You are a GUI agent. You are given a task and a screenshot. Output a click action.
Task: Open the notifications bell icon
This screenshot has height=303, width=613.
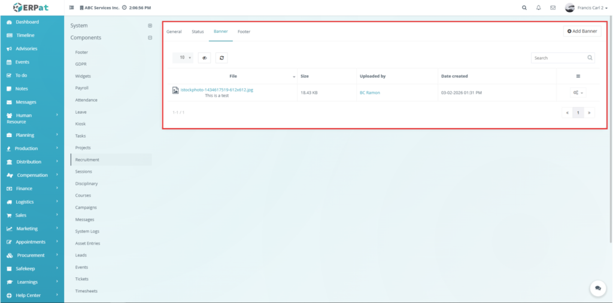coord(539,8)
